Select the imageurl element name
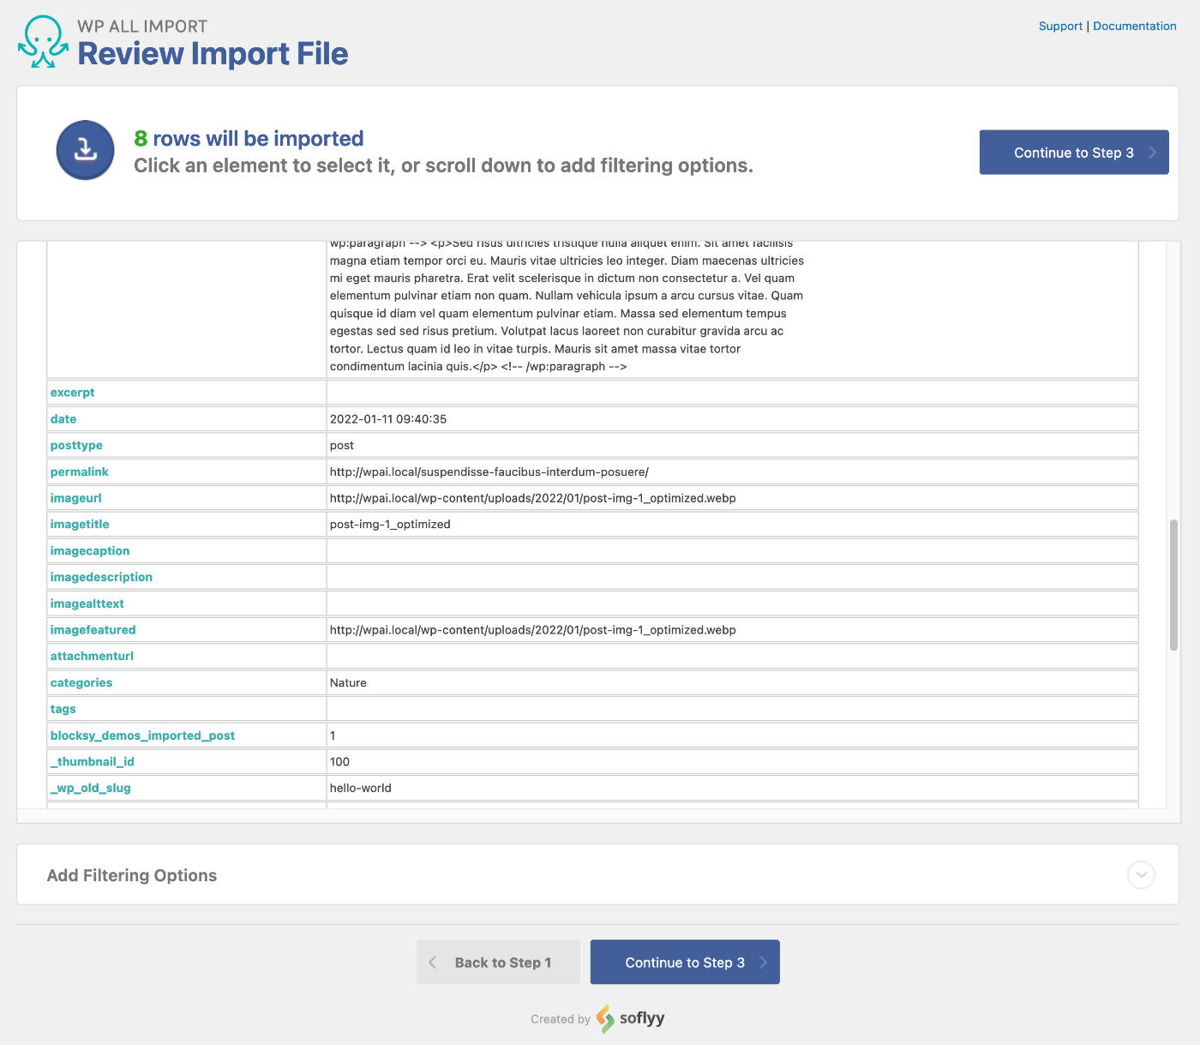Viewport: 1200px width, 1045px height. (x=75, y=498)
